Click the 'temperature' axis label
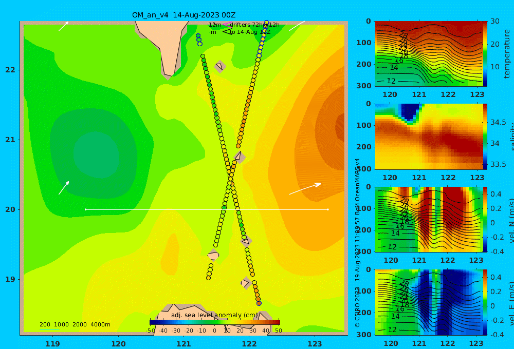 (507, 54)
